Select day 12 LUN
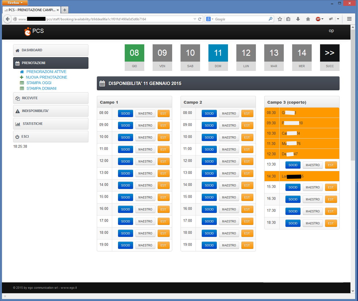Image resolution: width=358 pixels, height=301 pixels. 246,57
